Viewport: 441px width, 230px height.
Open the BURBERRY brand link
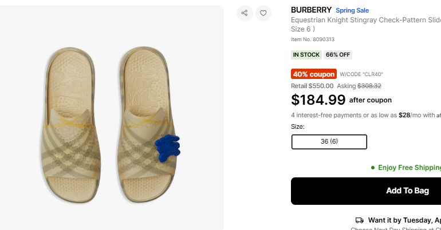[311, 10]
